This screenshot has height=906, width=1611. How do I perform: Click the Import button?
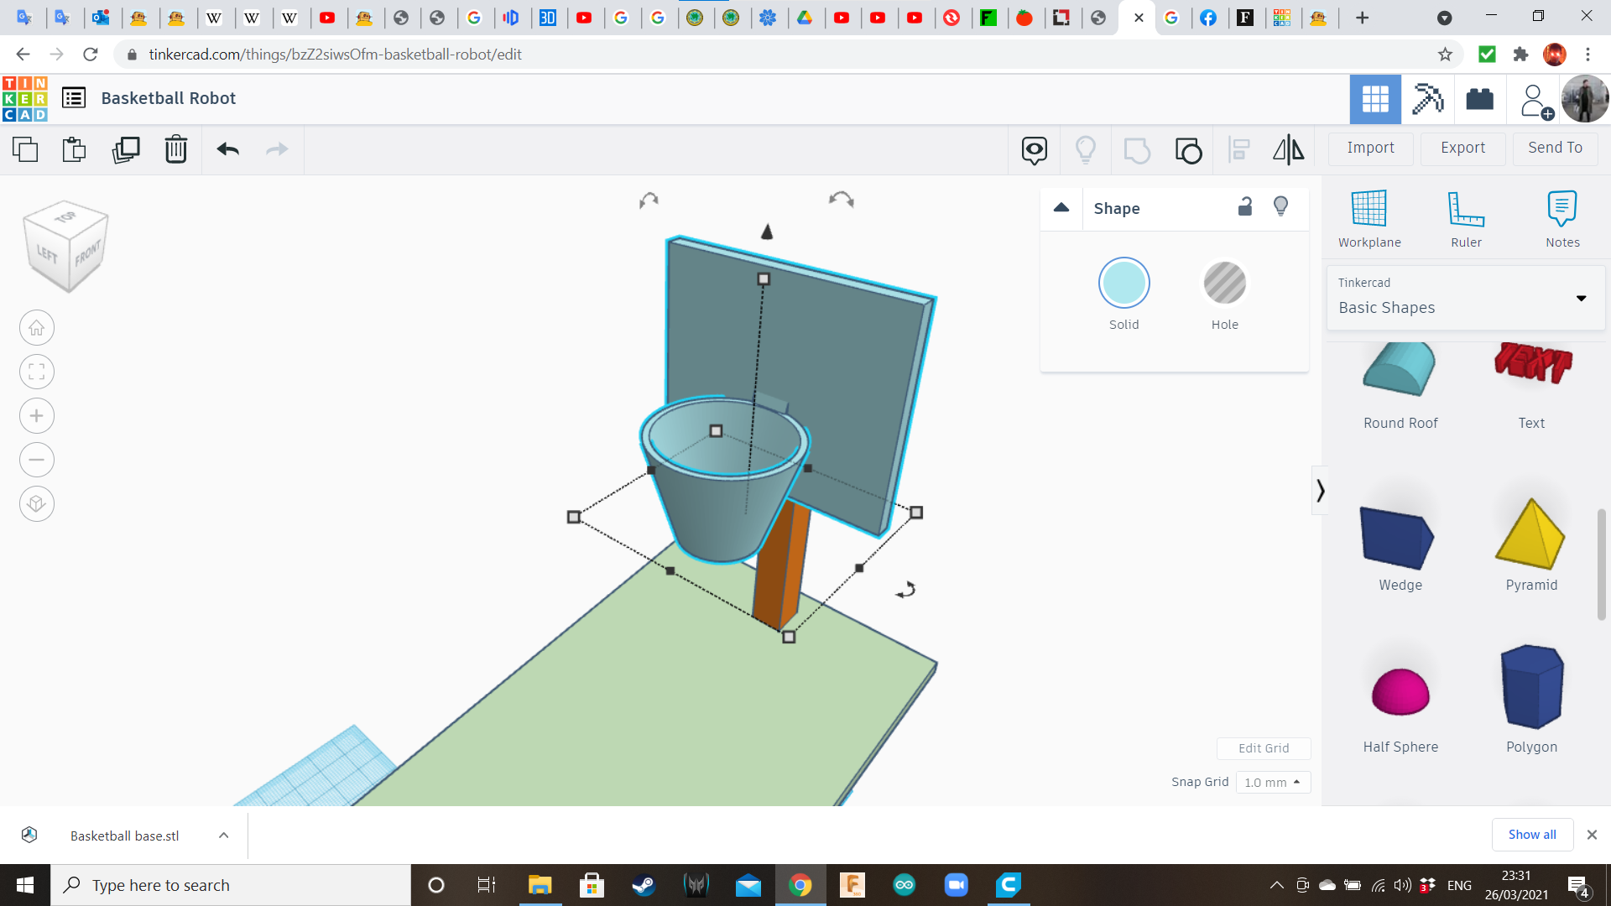pyautogui.click(x=1370, y=148)
